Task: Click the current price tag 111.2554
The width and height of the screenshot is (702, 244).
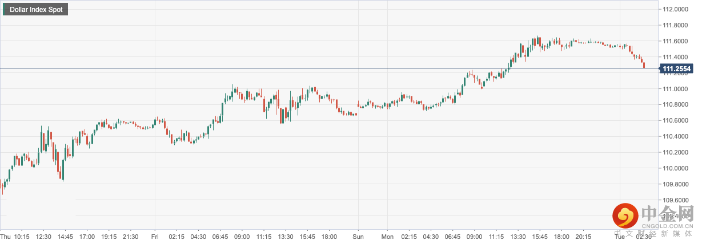Action: [x=677, y=68]
